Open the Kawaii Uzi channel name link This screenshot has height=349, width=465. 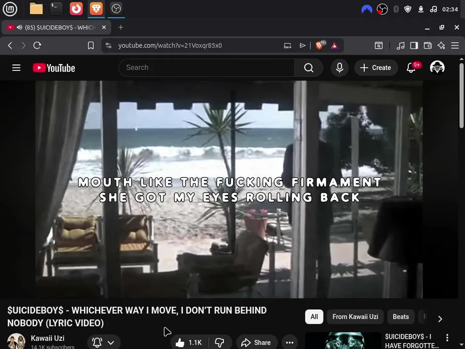coord(47,338)
